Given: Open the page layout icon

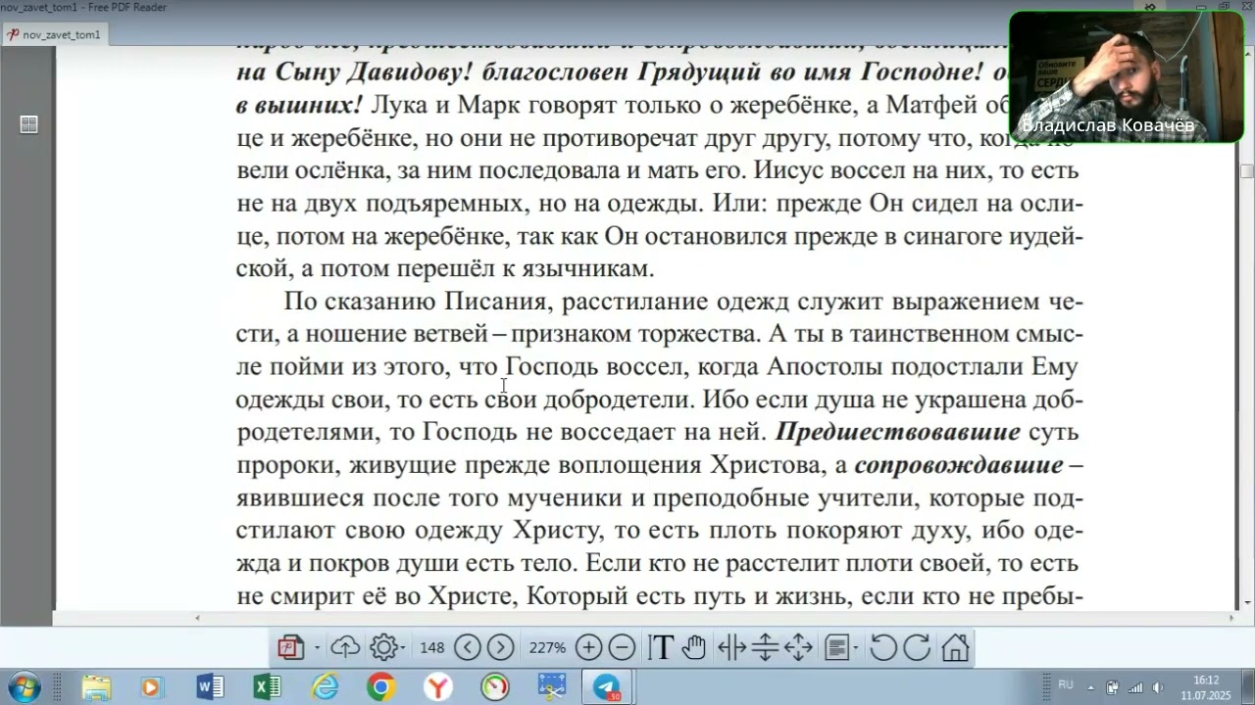Looking at the screenshot, I should [836, 647].
